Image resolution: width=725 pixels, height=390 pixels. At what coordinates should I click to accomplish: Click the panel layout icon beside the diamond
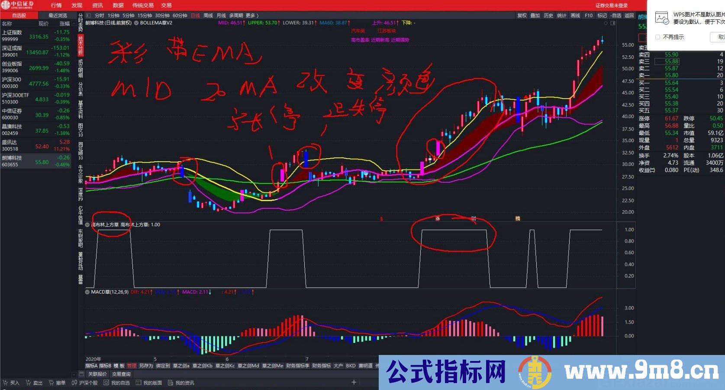pos(612,23)
